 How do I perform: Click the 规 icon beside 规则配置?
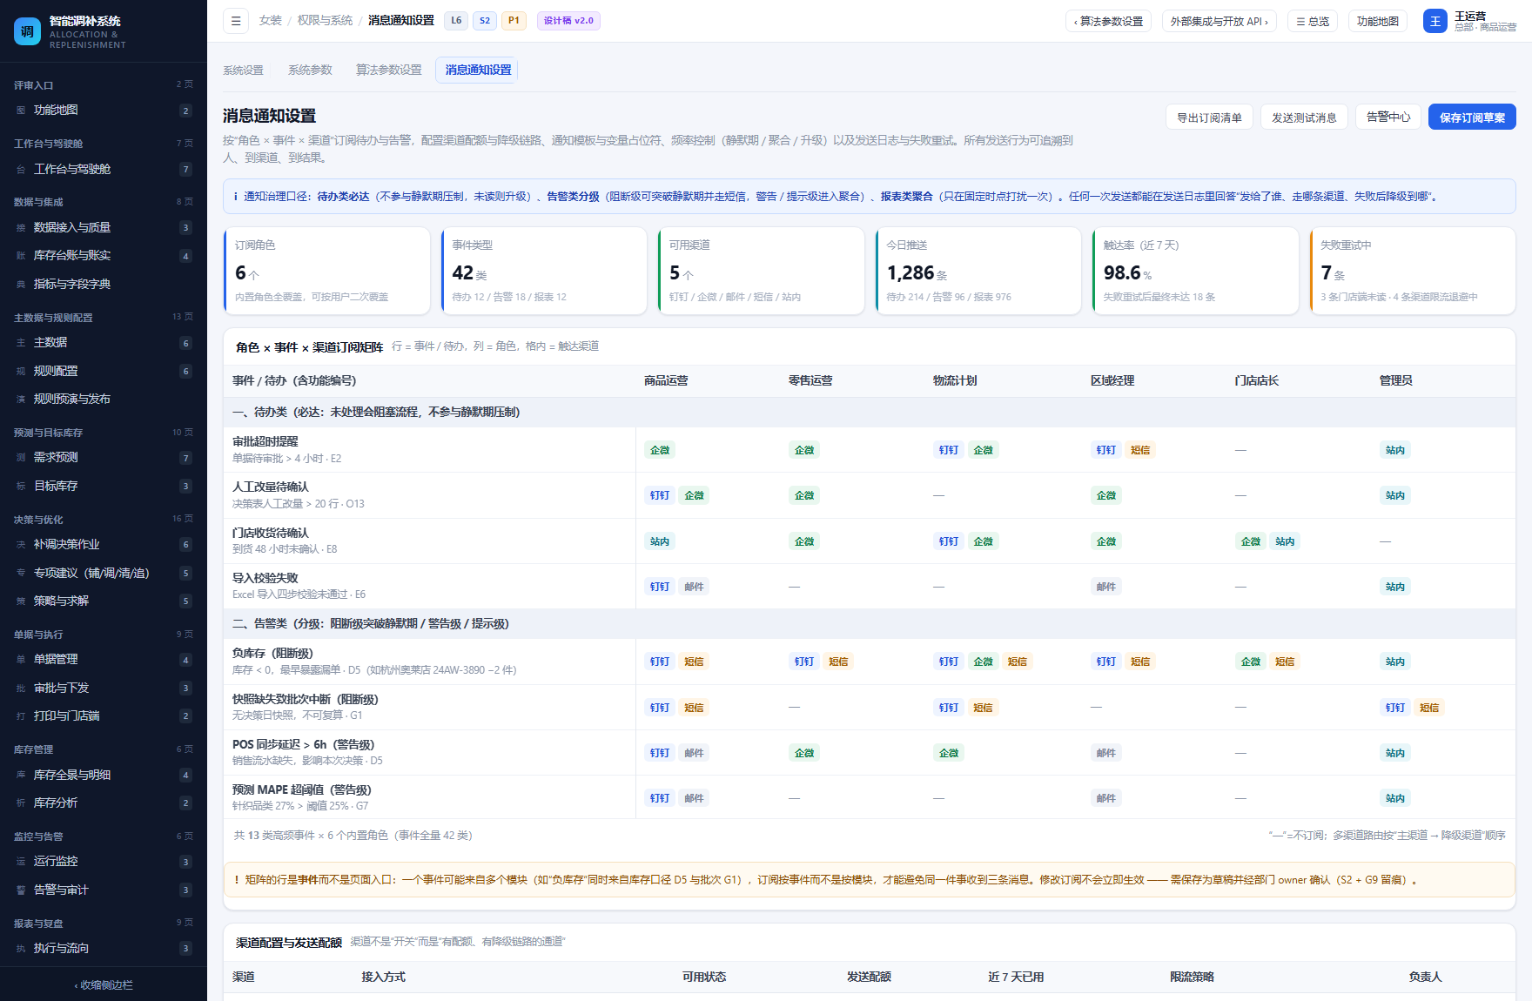click(x=21, y=372)
